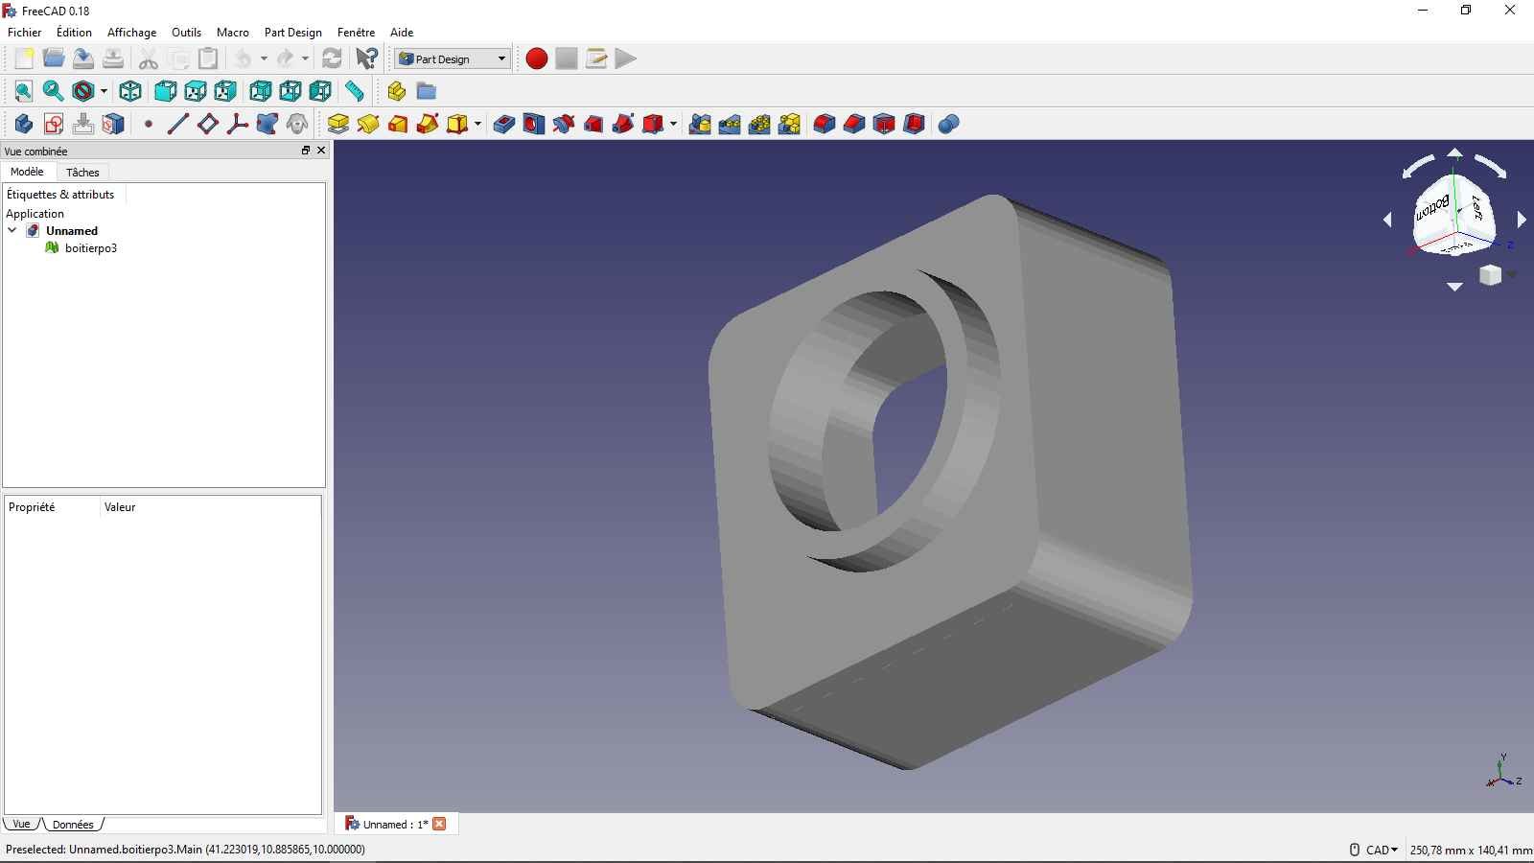
Task: Select the Measure distance ruler tool
Action: click(355, 91)
